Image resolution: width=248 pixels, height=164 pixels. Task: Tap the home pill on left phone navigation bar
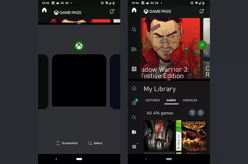point(79,159)
